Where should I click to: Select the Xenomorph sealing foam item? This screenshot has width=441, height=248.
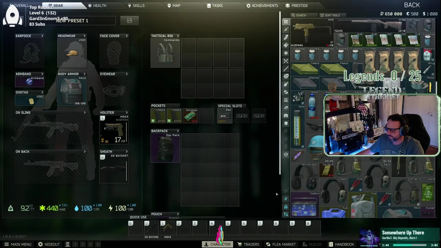coord(298,127)
